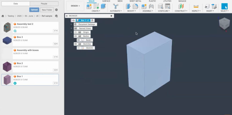The width and height of the screenshot is (232, 115).
Task: Switch to the Mesh tab
Action: 120,1
